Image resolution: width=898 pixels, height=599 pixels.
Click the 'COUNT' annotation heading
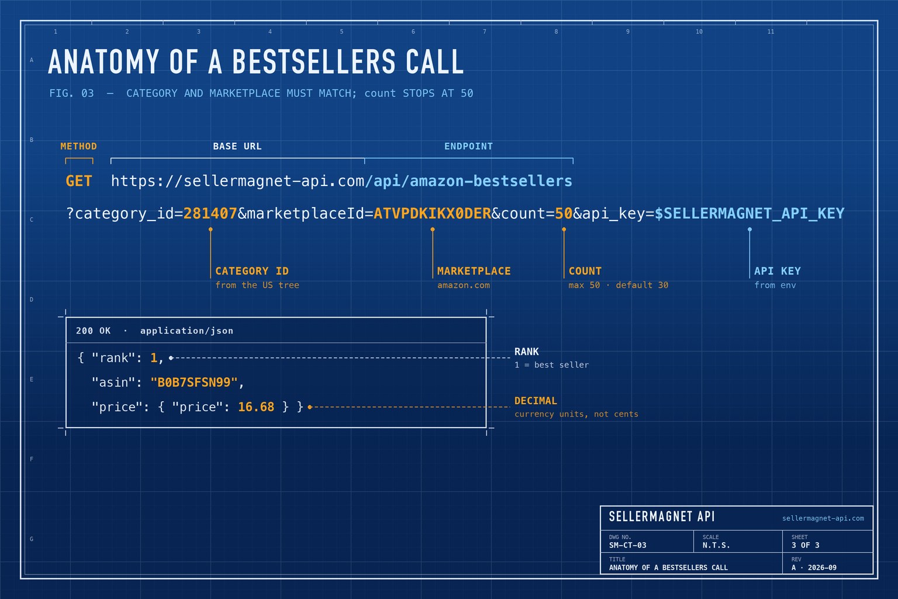(585, 271)
